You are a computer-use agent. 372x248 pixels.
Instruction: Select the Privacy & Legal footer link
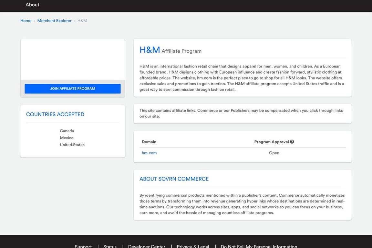(193, 246)
